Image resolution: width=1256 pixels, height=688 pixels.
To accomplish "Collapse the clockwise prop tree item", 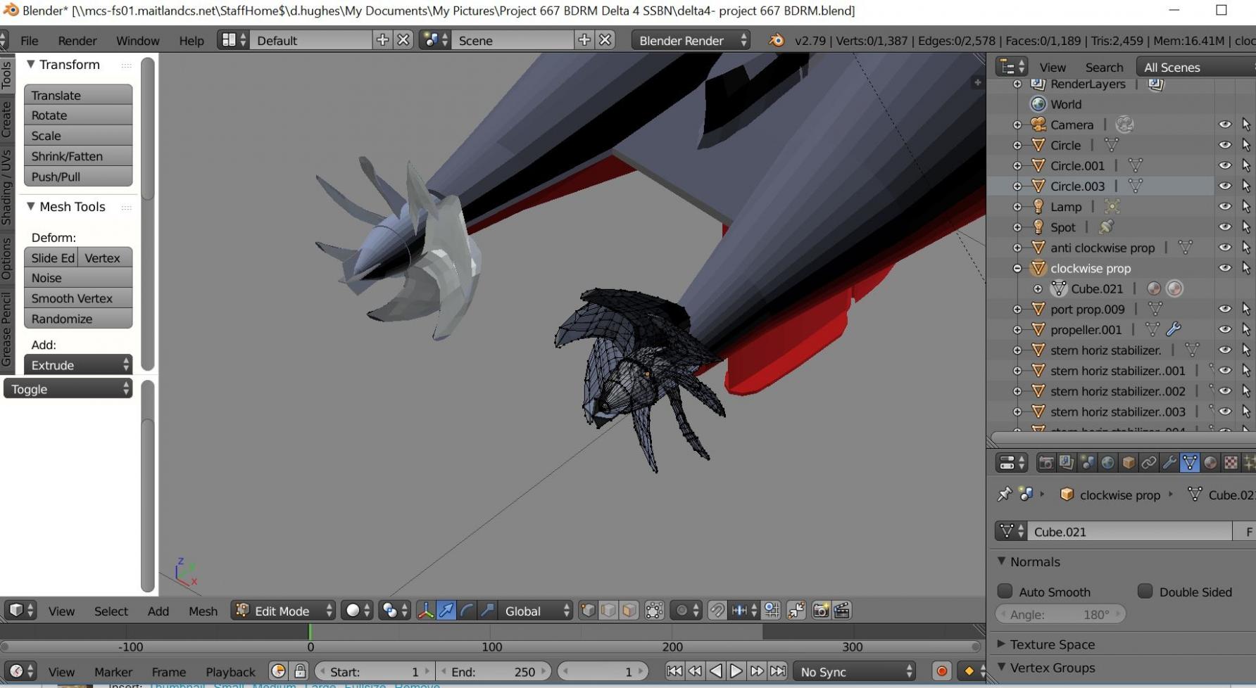I will (1017, 268).
